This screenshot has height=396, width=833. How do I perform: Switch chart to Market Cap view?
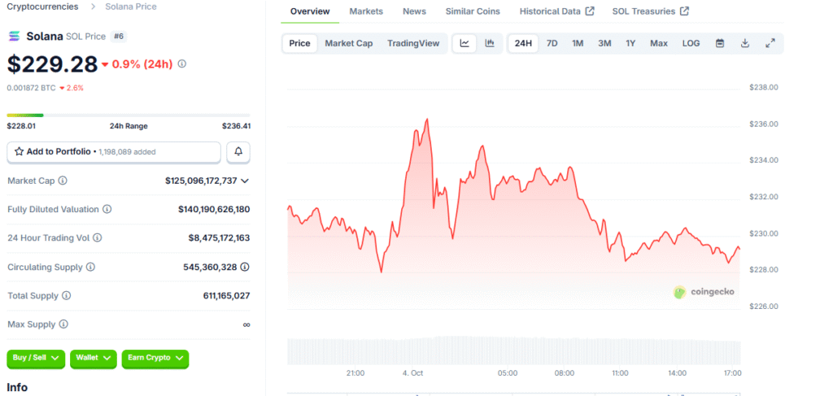point(348,43)
